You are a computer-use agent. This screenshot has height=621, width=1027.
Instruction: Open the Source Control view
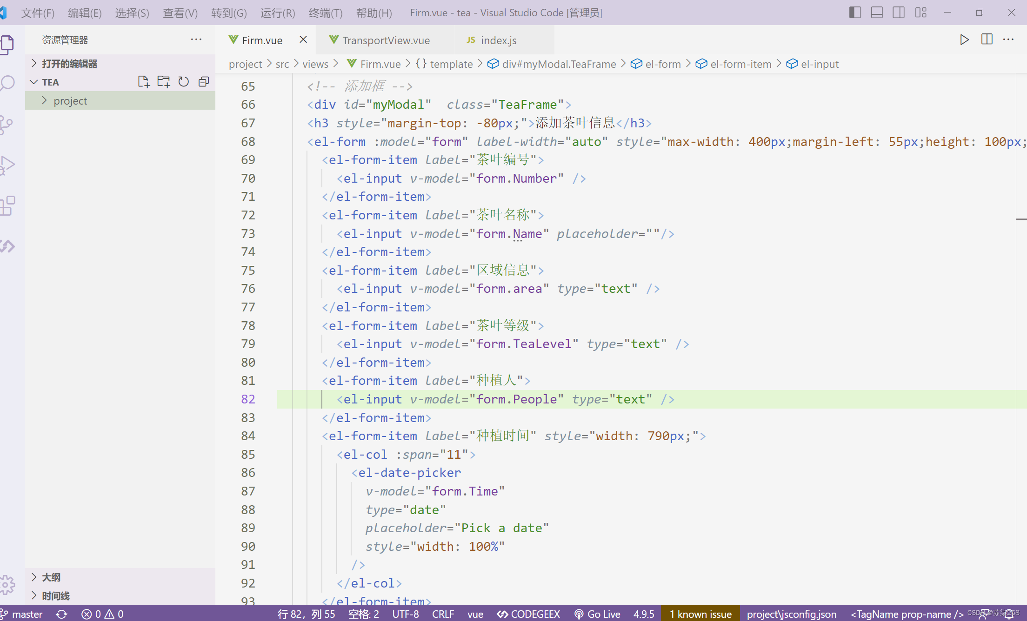pos(7,124)
